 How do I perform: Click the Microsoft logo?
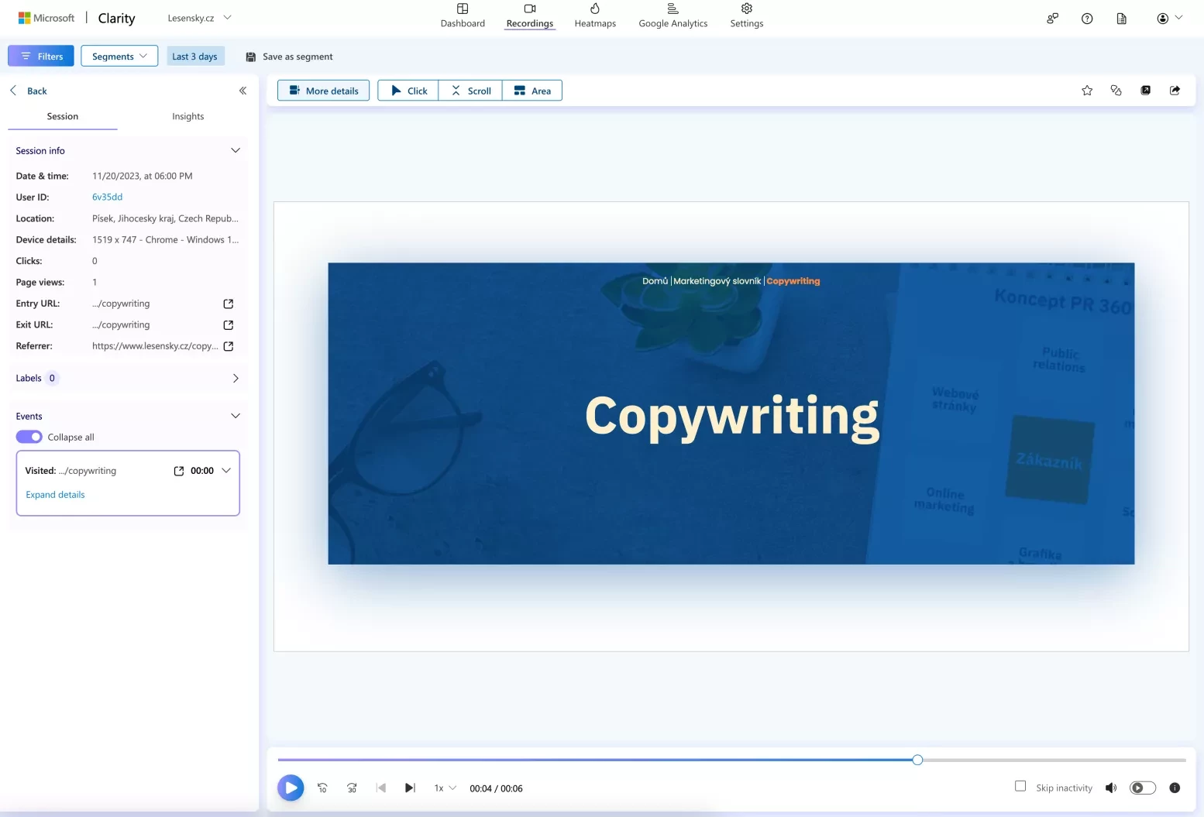46,18
